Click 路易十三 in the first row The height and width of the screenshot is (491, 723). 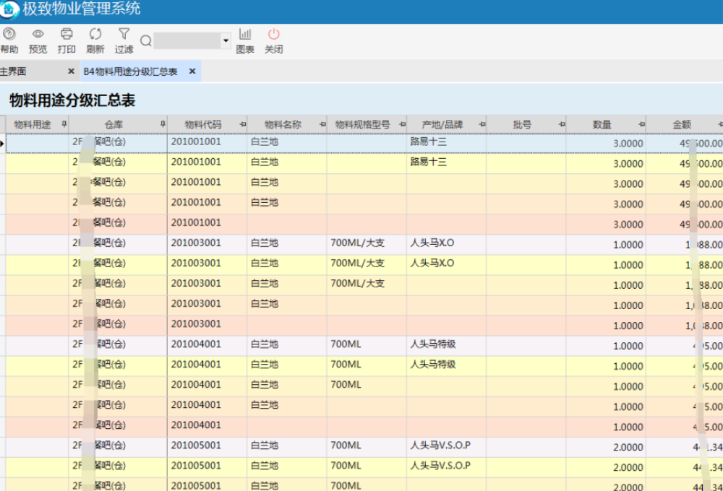point(428,142)
